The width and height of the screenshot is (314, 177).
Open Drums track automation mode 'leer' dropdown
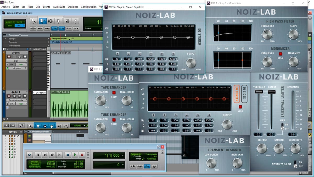click(21, 65)
